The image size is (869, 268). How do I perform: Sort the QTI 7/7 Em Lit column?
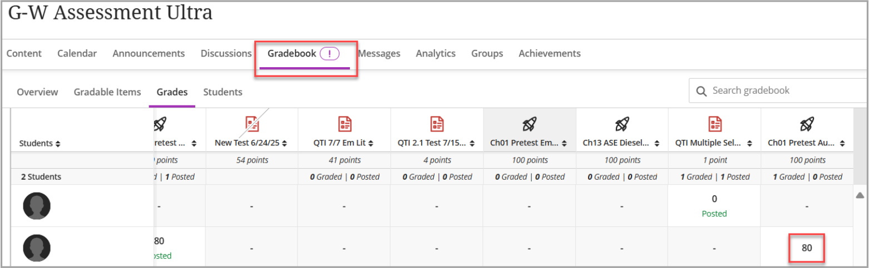click(x=369, y=143)
